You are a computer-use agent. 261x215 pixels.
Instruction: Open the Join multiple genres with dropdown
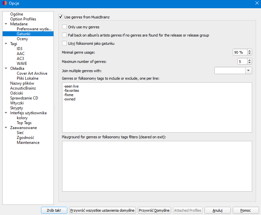click(249, 70)
